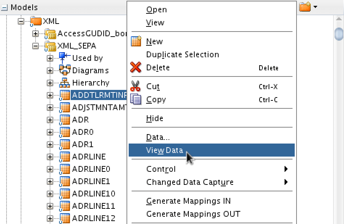The height and width of the screenshot is (224, 344).
Task: Expand the ADJSTMNTAMT datastore node
Action: click(50, 108)
